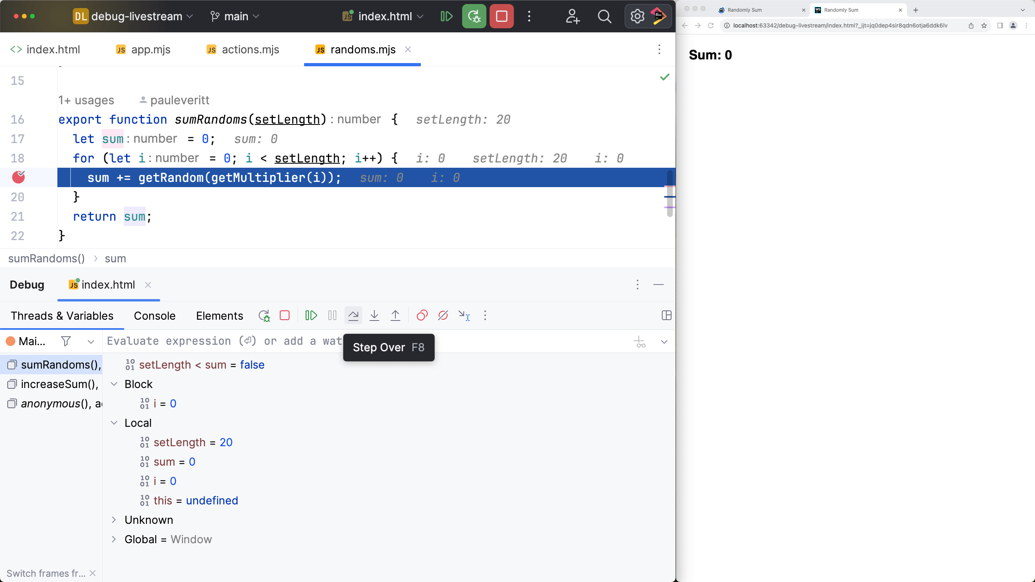Click the sumRandoms() breadcrumb
Viewport: 1035px width, 582px height.
point(46,258)
